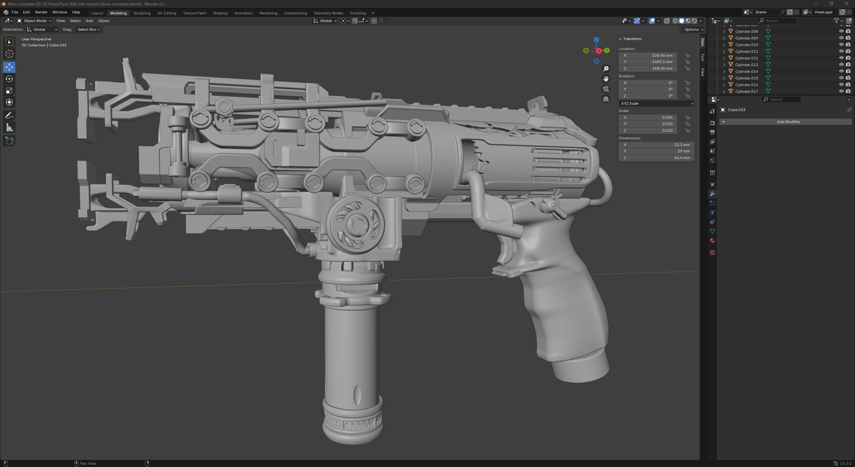Image resolution: width=855 pixels, height=467 pixels.
Task: Pick the Annotate tool
Action: (9, 115)
